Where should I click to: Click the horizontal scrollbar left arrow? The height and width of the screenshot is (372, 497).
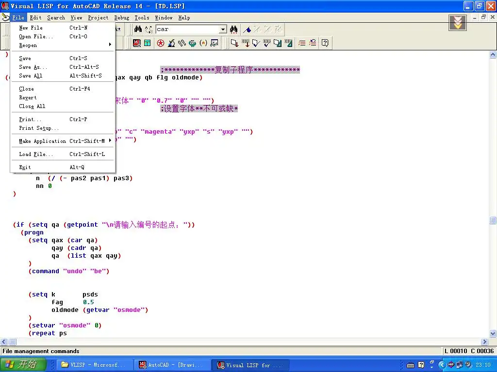click(4, 341)
